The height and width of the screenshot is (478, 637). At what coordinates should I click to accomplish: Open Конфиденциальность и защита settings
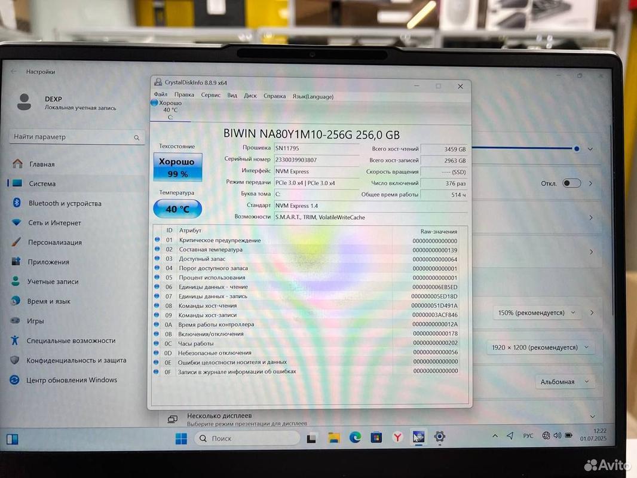coord(76,360)
